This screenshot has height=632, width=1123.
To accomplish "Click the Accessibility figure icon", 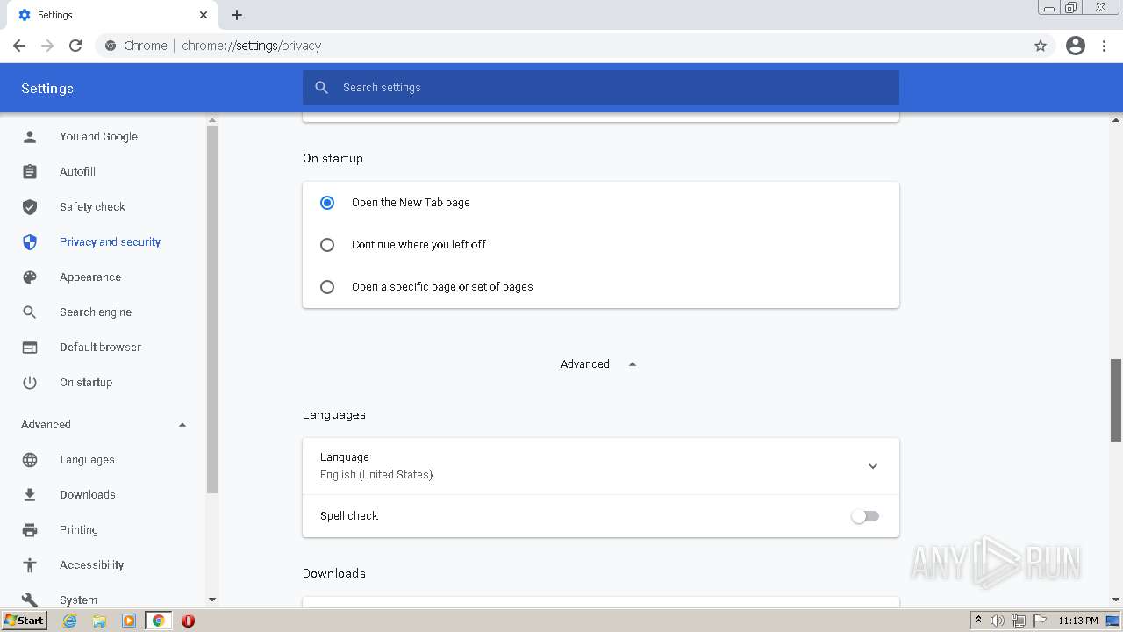I will pos(30,564).
